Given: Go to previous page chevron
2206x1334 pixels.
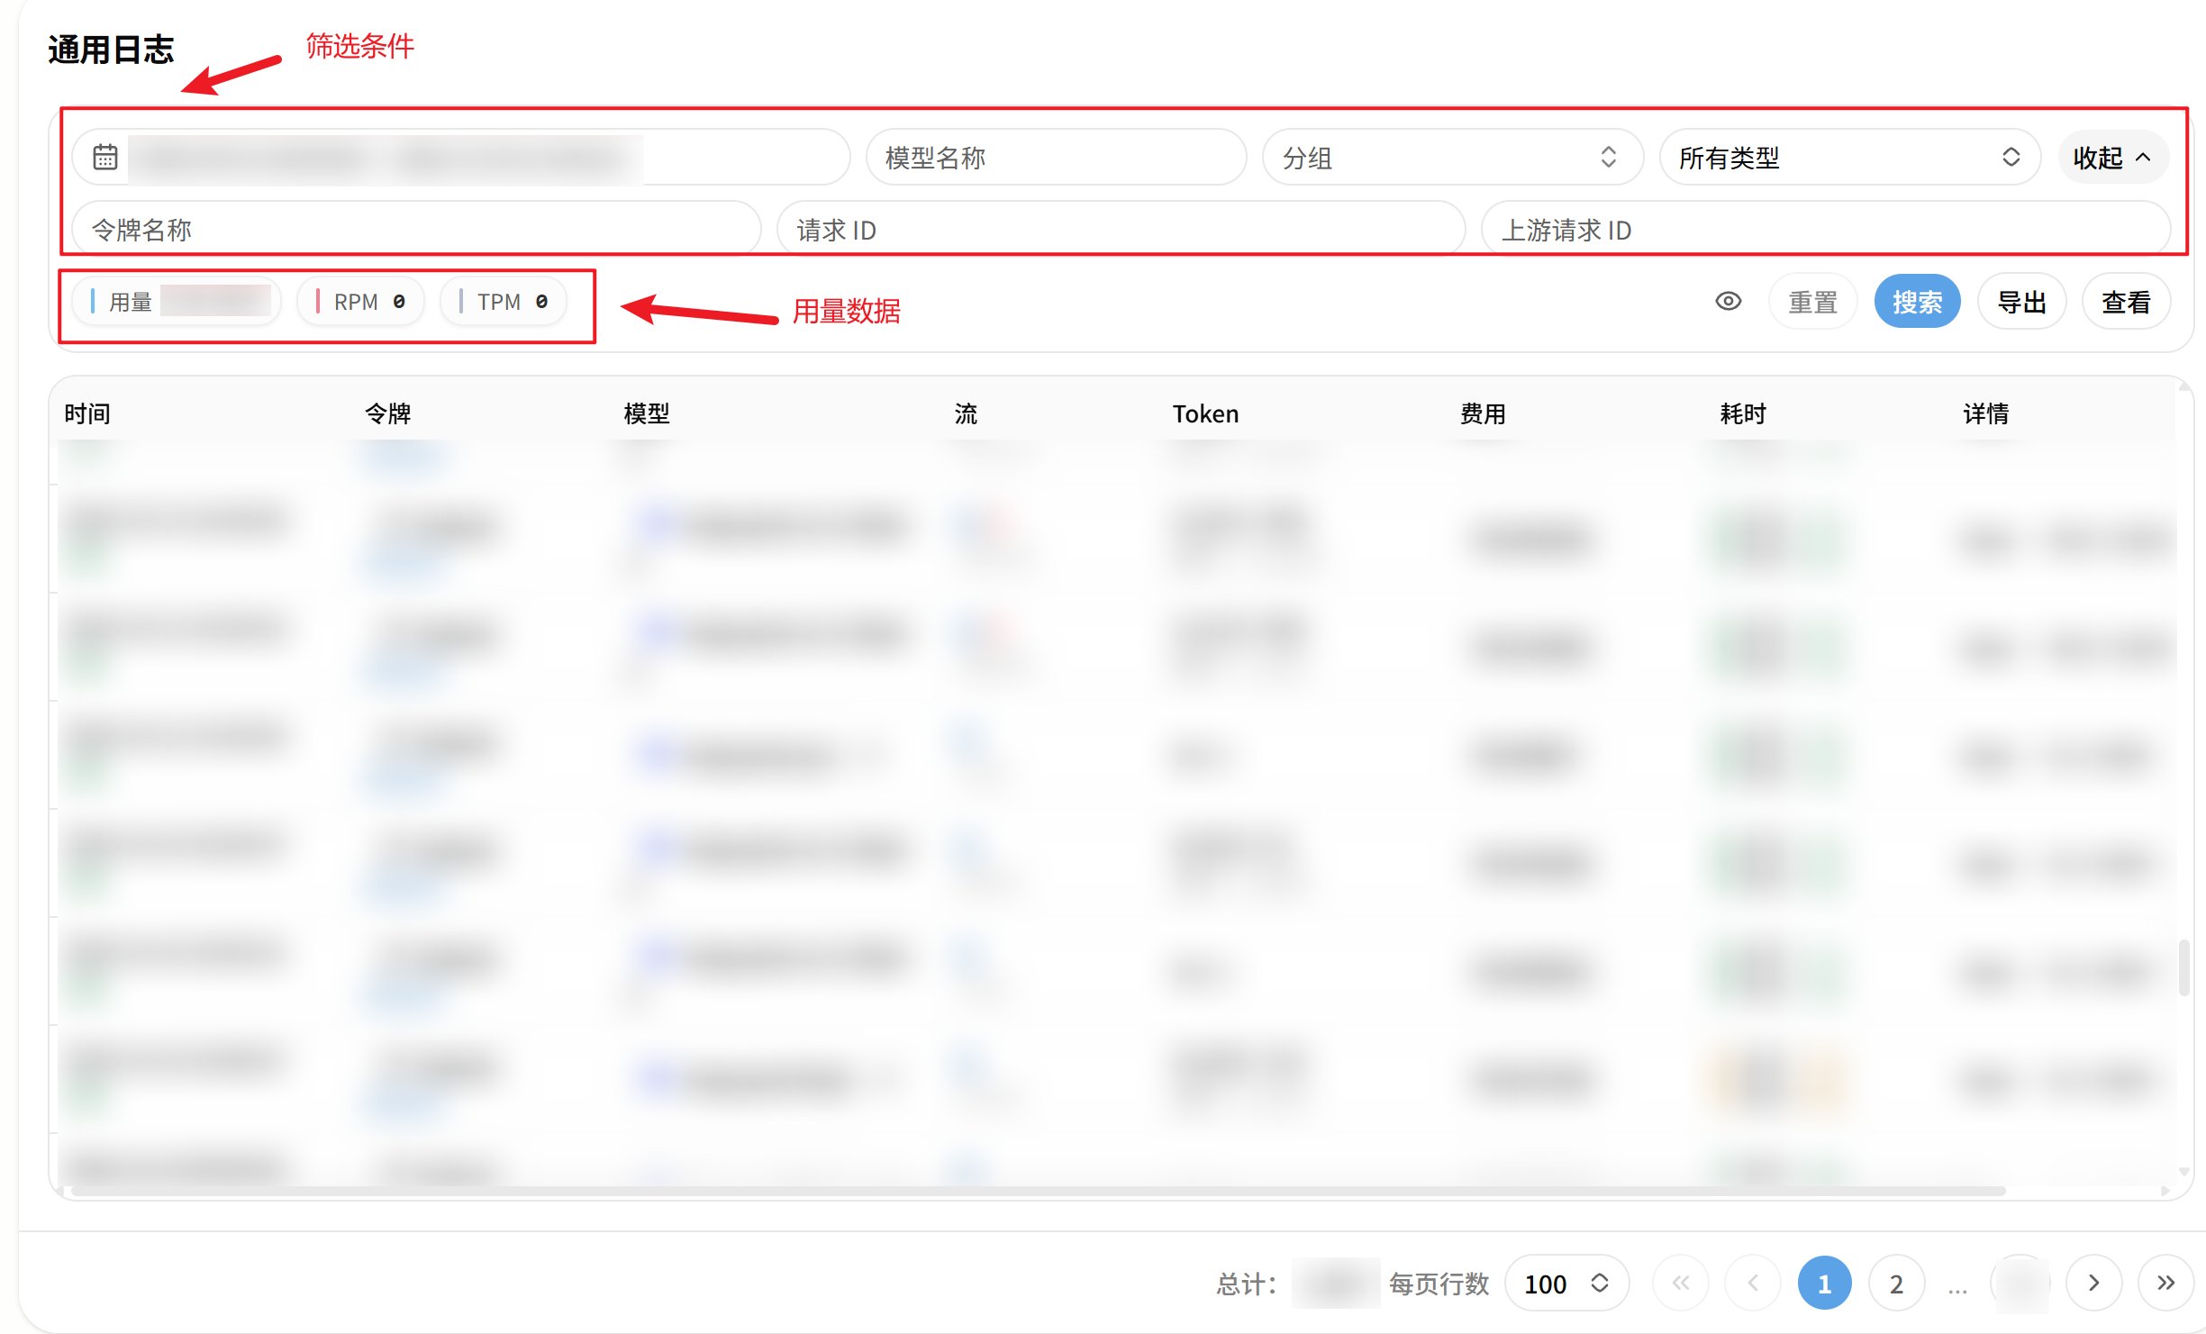Looking at the screenshot, I should coord(1753,1283).
